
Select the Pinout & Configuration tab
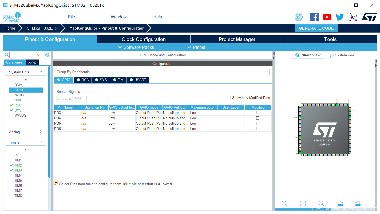click(x=50, y=39)
